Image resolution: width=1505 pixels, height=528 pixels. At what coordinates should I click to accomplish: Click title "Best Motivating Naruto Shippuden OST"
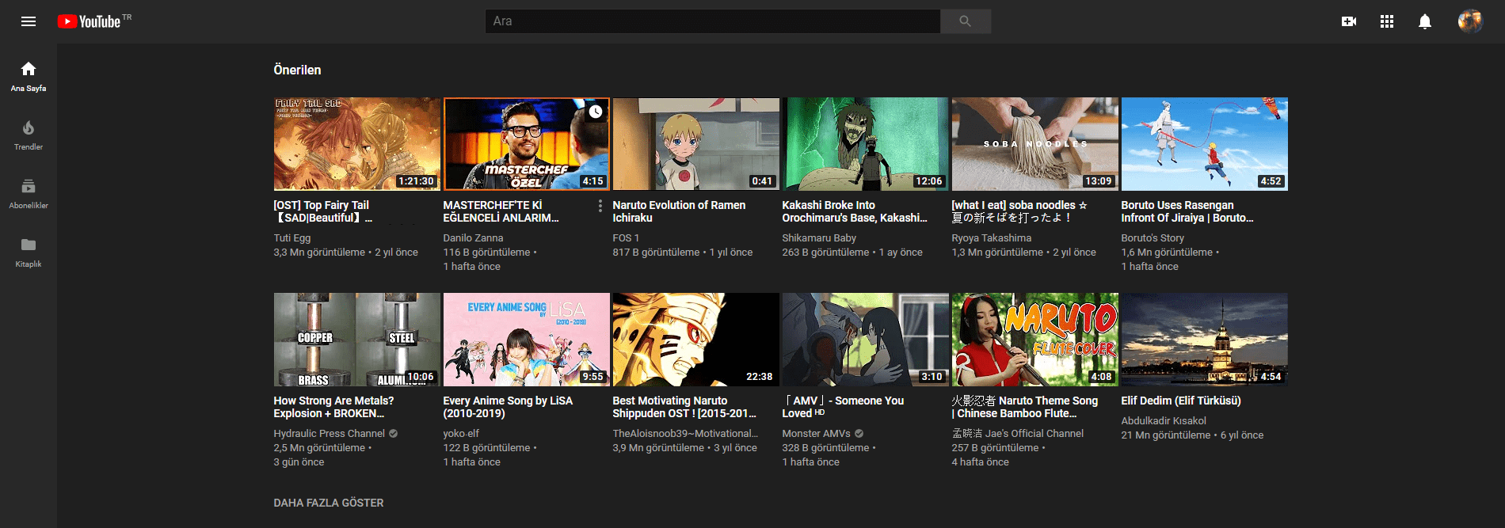click(684, 407)
